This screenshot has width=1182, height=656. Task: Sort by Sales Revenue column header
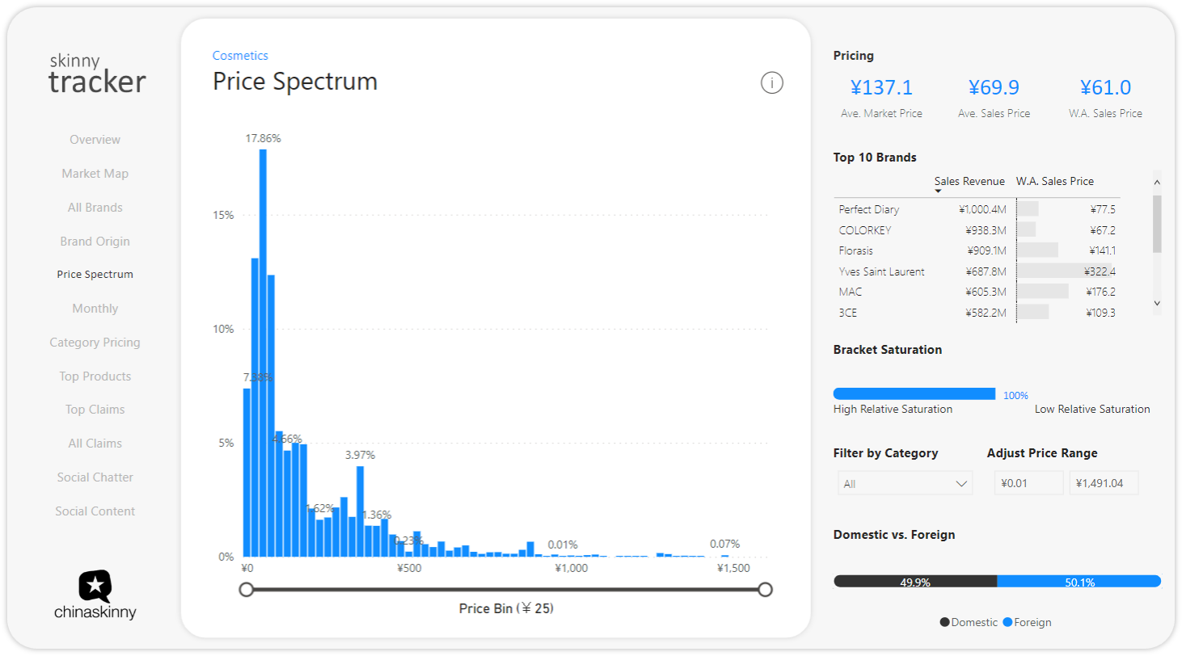(x=969, y=181)
